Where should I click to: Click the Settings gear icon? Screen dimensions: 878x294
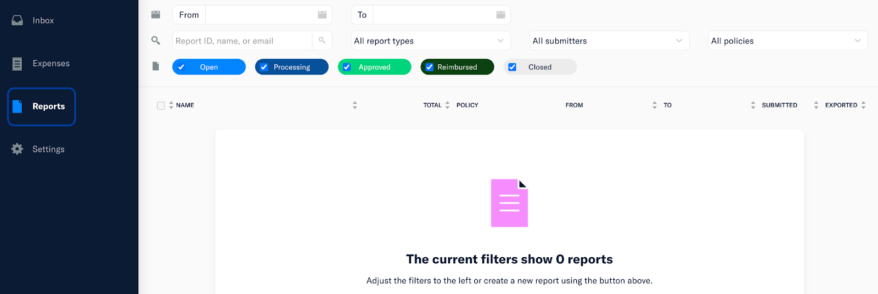18,149
